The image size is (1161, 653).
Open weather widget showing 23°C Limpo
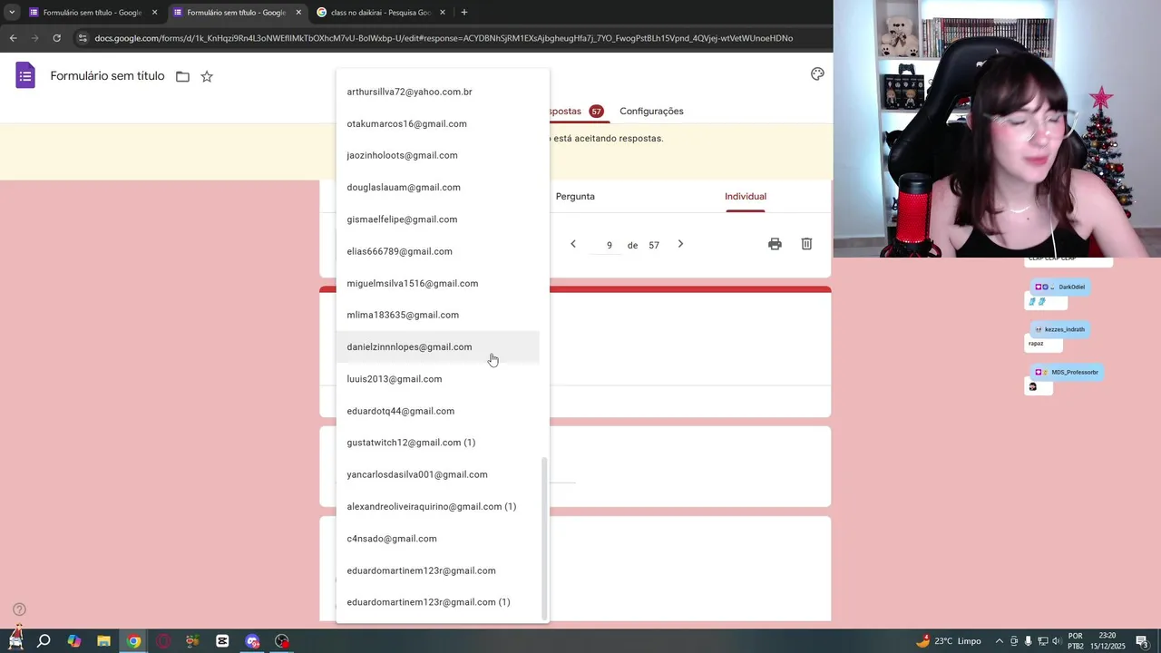coord(948,641)
